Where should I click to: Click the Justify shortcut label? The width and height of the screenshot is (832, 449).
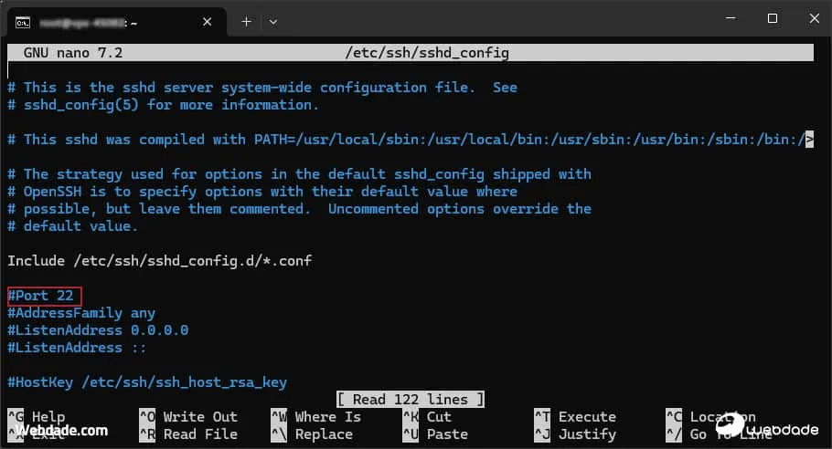coord(587,434)
